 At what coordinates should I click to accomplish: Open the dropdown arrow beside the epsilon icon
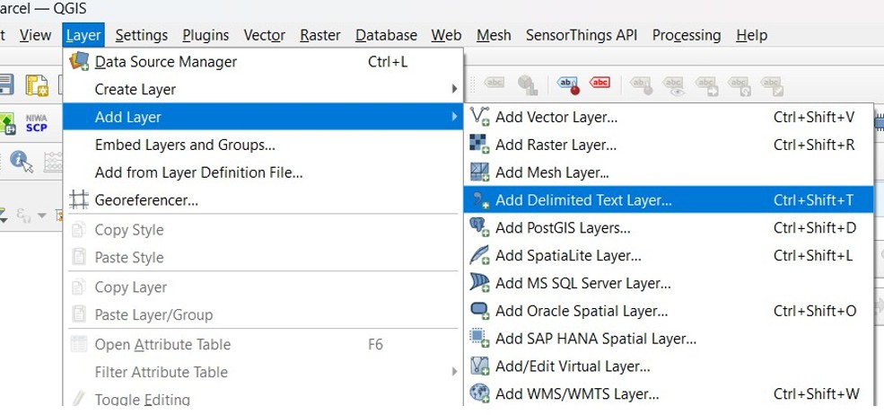pyautogui.click(x=41, y=215)
